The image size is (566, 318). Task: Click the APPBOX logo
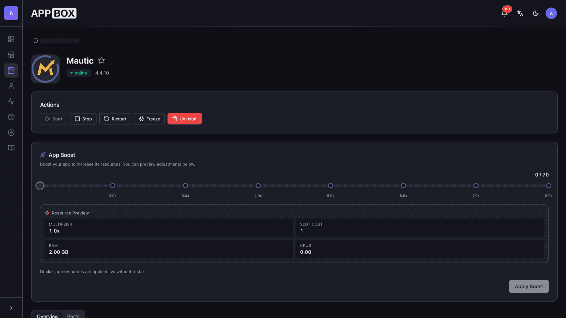(x=54, y=13)
